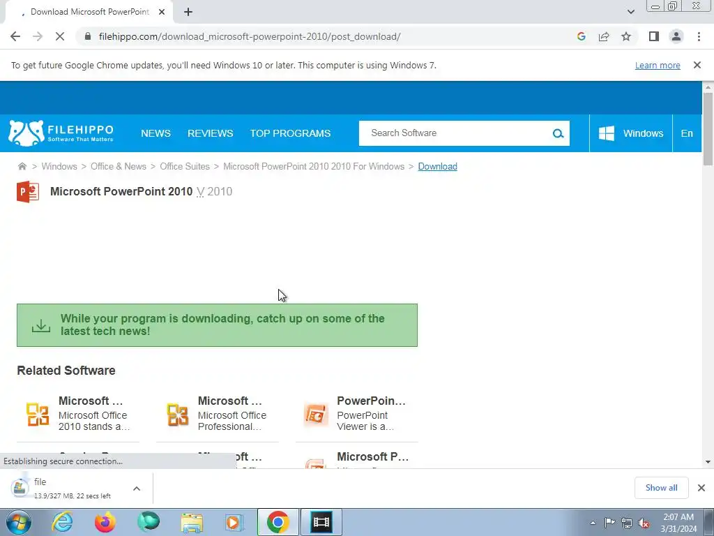Open Windows Explorer folder in taskbar
The width and height of the screenshot is (714, 536).
(192, 522)
